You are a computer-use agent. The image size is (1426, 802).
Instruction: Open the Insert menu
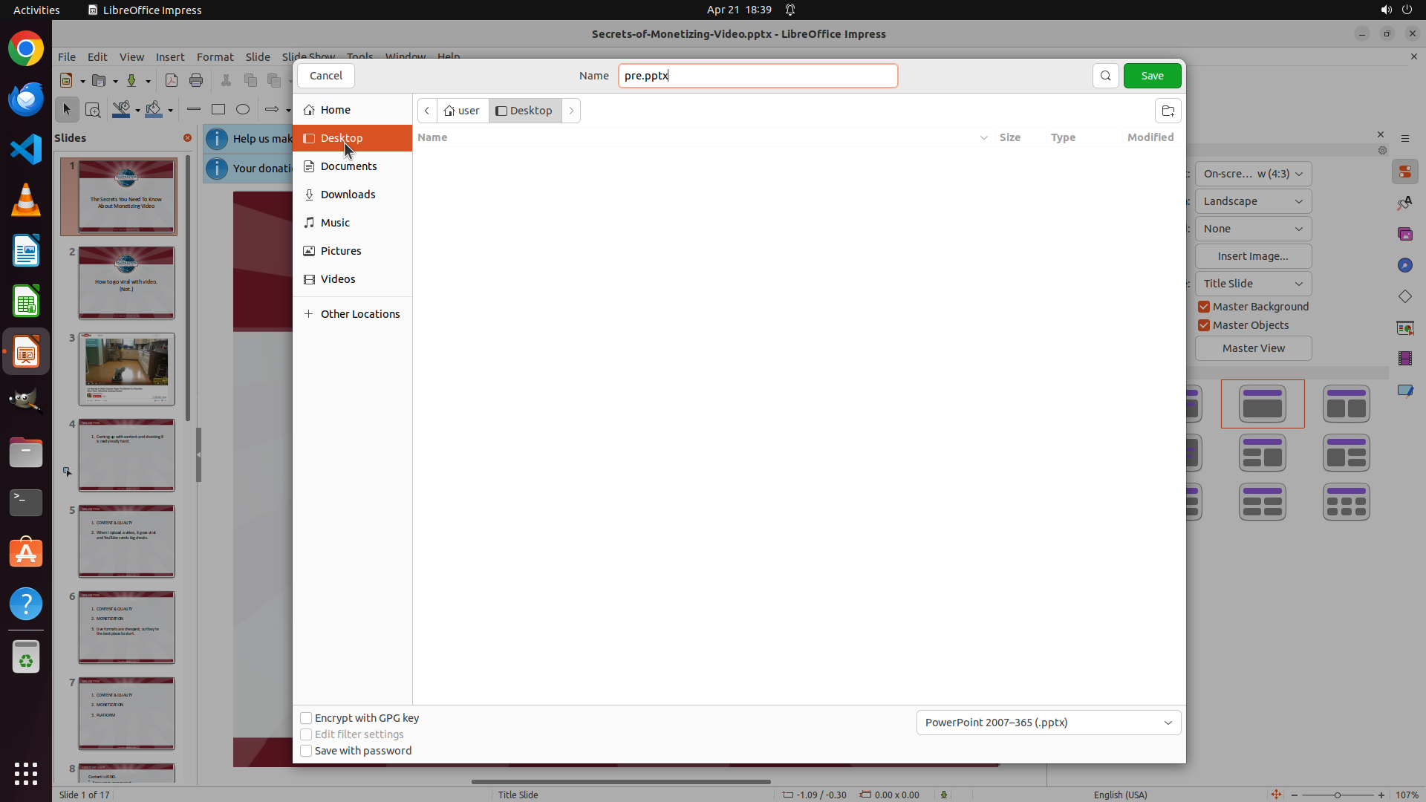click(x=170, y=57)
